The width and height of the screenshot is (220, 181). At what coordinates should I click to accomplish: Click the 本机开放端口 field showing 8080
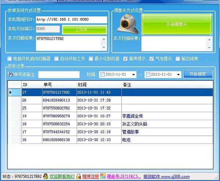tap(48, 29)
